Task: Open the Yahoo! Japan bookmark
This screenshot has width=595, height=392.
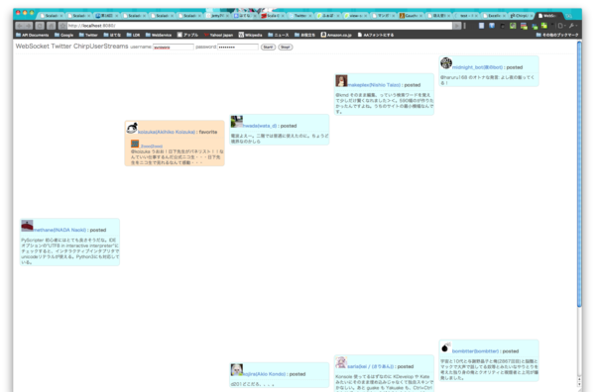Action: point(218,35)
